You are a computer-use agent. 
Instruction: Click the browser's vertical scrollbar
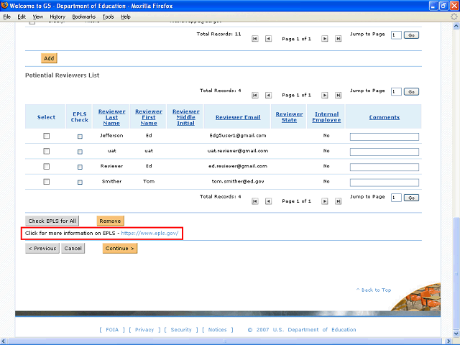pos(456,144)
